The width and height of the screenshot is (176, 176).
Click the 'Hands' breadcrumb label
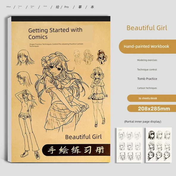click(x=45, y=6)
